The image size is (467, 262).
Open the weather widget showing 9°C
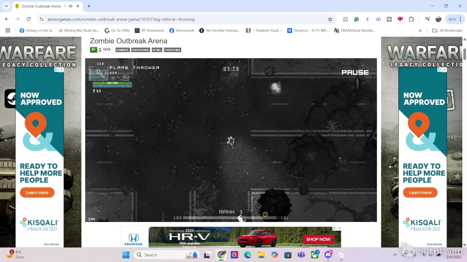tap(15, 254)
